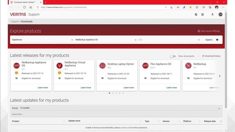The image size is (235, 132).
Task: Select the third carousel page dot
Action: [x=116, y=93]
